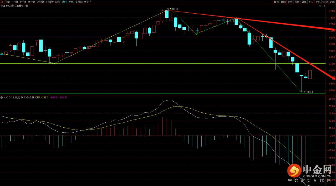The width and height of the screenshot is (336, 186).
Task: Select the 周线 weekly chart tab
Action: [64, 2]
